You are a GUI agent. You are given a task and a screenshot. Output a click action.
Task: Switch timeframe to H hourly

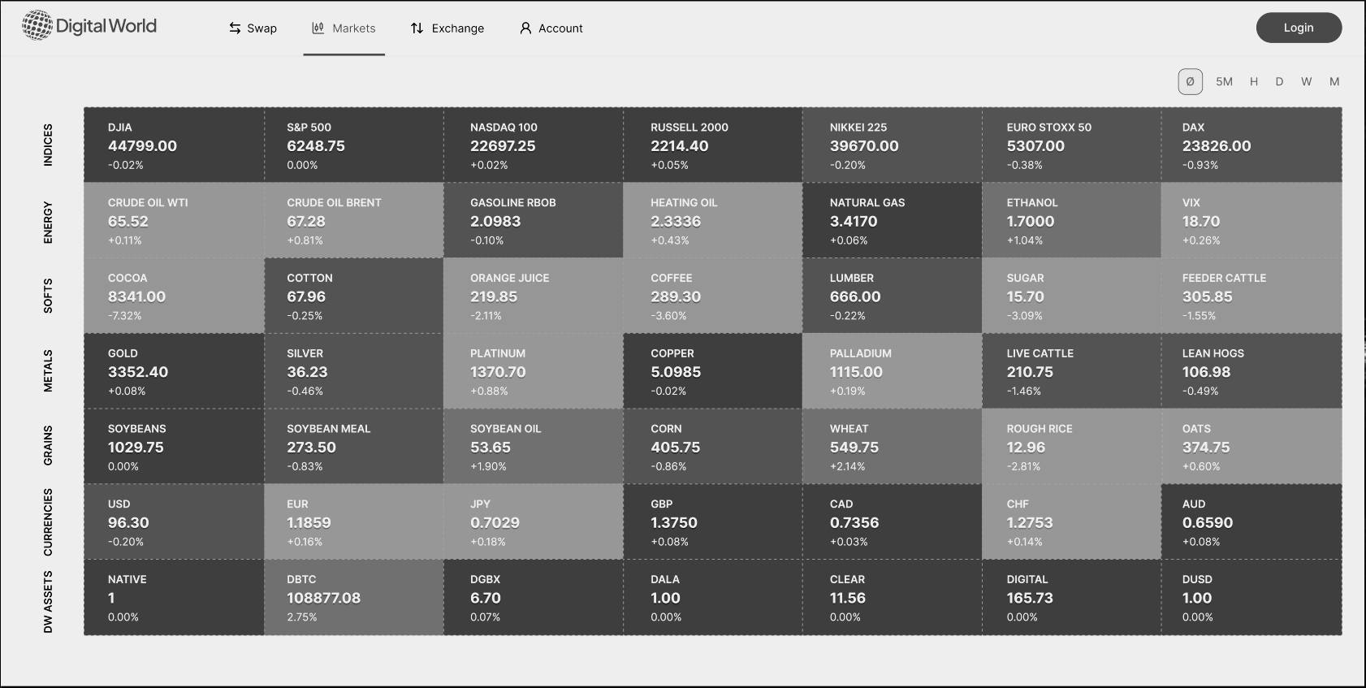tap(1254, 82)
